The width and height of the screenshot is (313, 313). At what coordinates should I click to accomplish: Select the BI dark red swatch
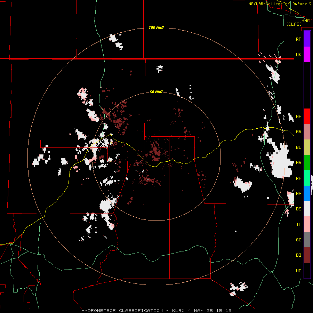(307, 255)
